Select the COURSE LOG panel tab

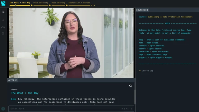[142, 10]
